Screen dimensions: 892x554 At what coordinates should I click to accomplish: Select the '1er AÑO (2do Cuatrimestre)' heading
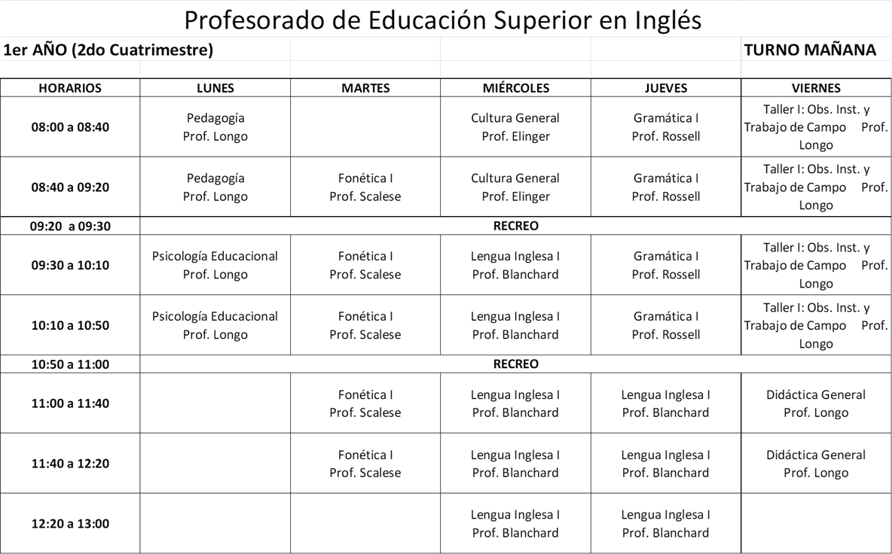pyautogui.click(x=108, y=50)
